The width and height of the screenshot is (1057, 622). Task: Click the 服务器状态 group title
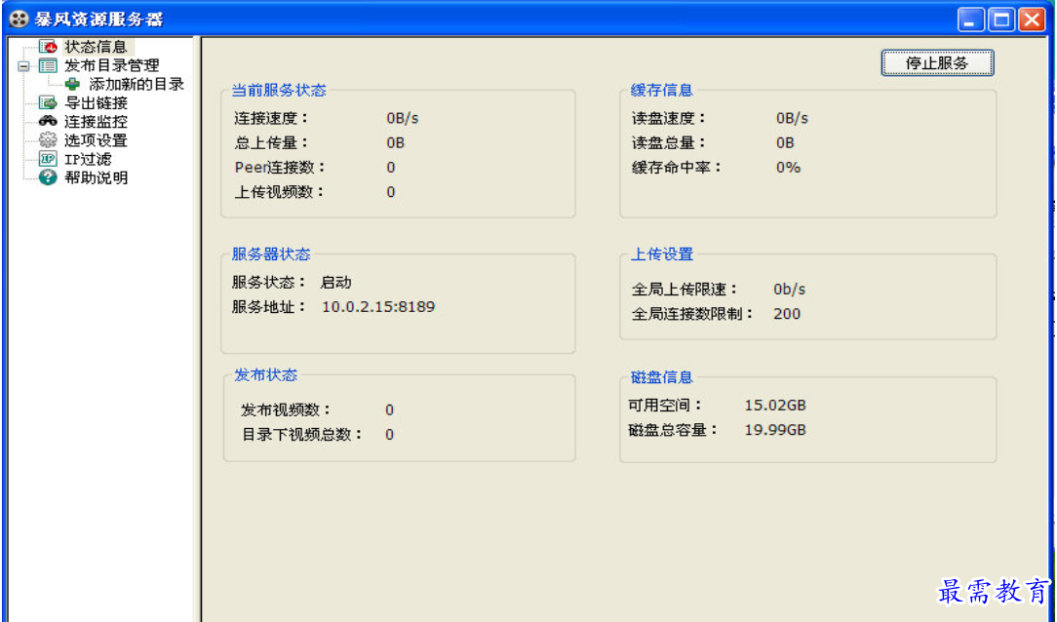coord(271,254)
